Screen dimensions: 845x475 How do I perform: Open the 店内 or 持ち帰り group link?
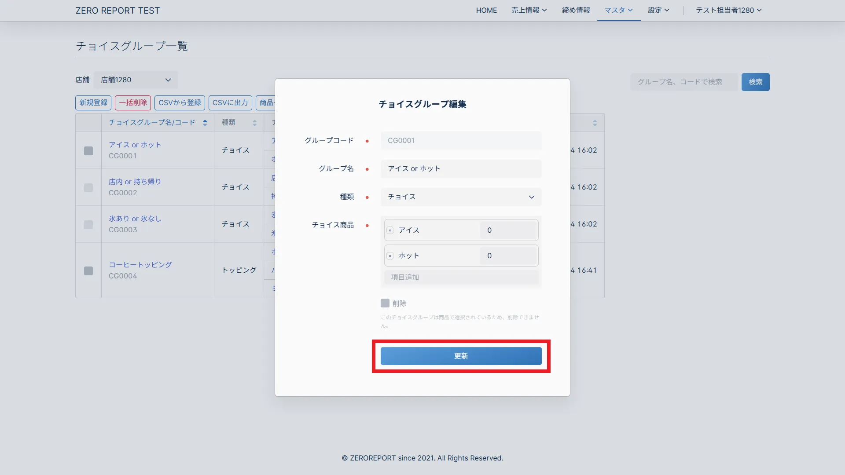pos(135,182)
